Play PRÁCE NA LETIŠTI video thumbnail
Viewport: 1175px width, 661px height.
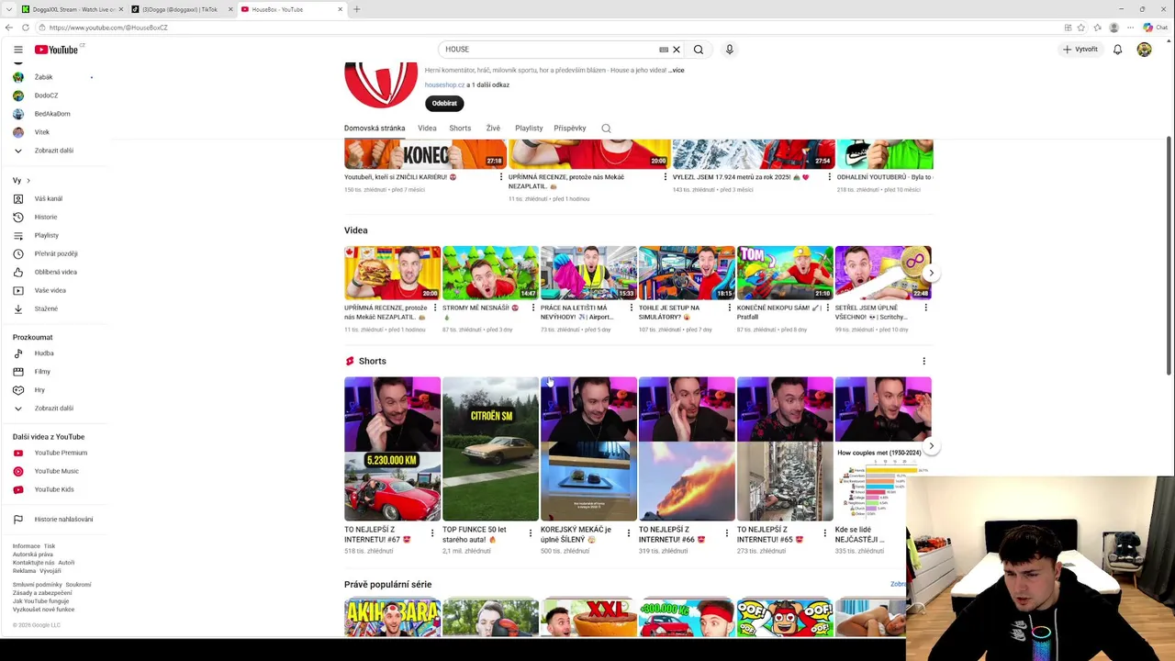(x=588, y=273)
